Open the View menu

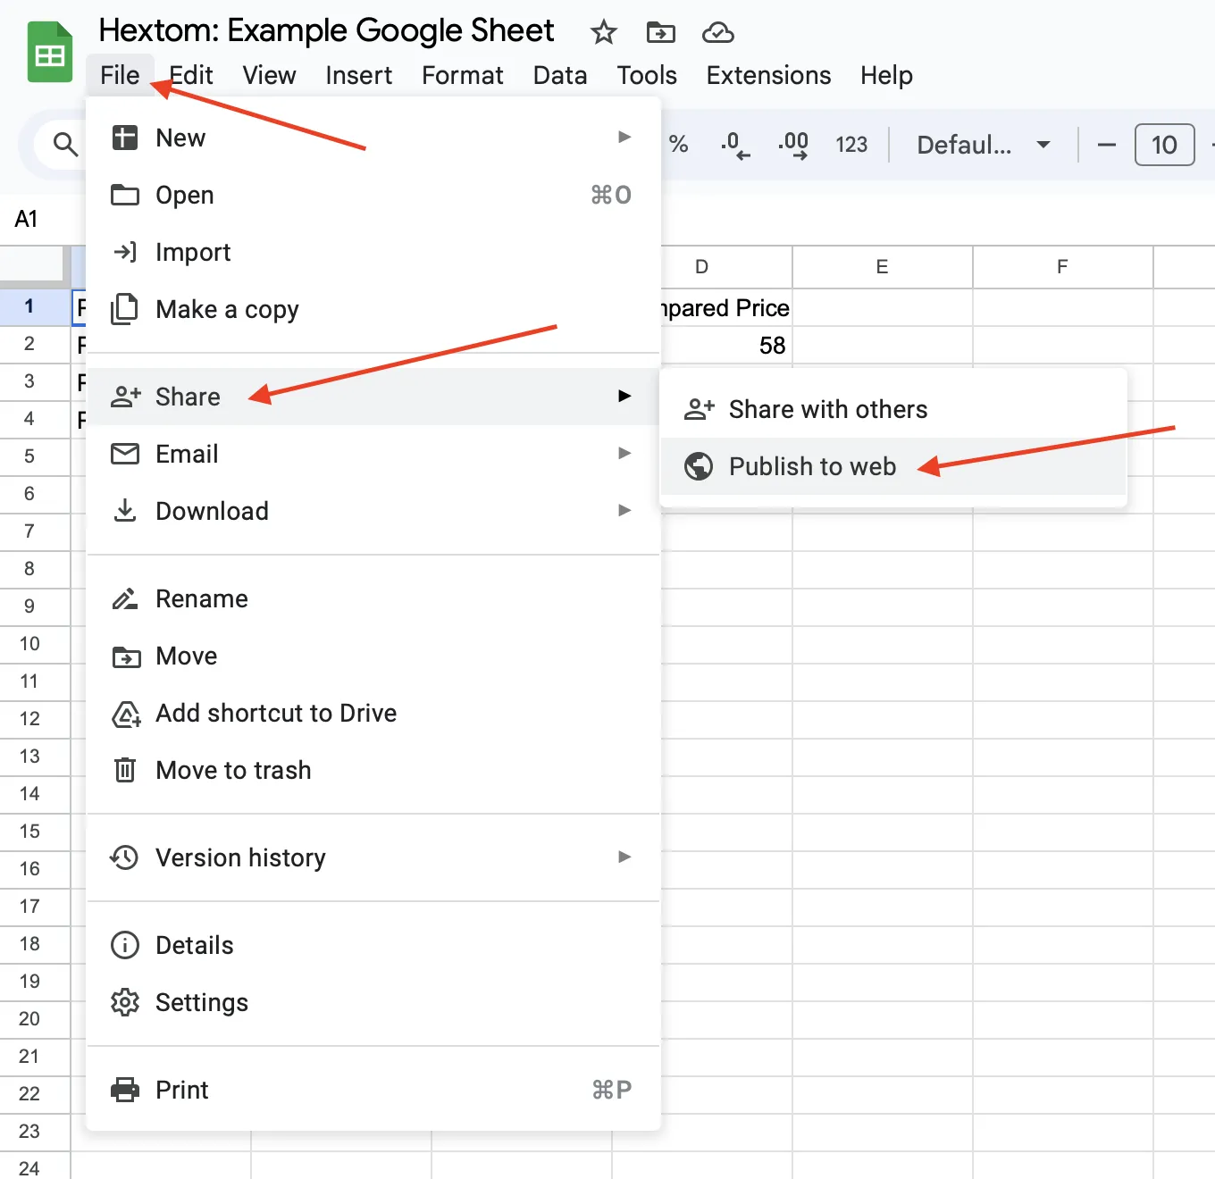(x=269, y=75)
